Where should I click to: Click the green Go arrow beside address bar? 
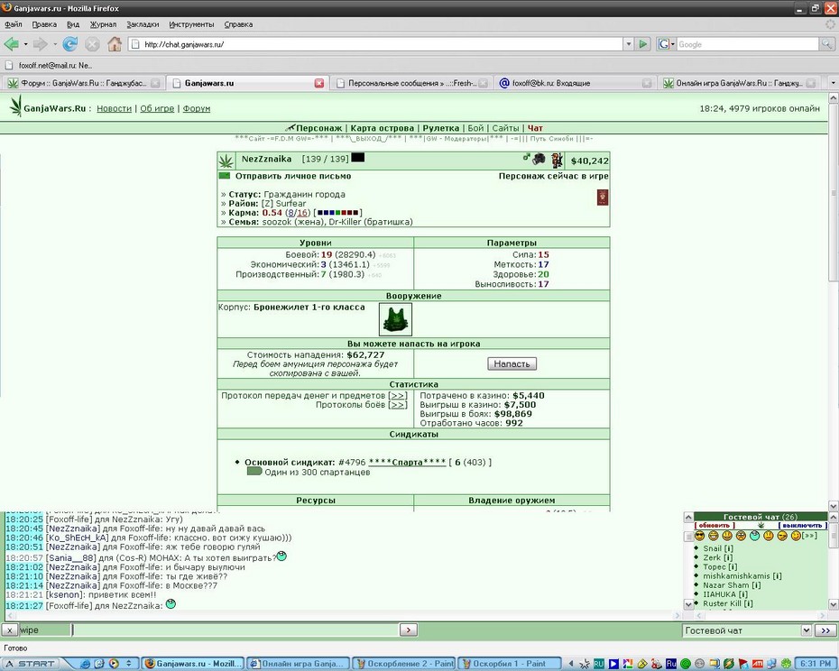coord(644,44)
